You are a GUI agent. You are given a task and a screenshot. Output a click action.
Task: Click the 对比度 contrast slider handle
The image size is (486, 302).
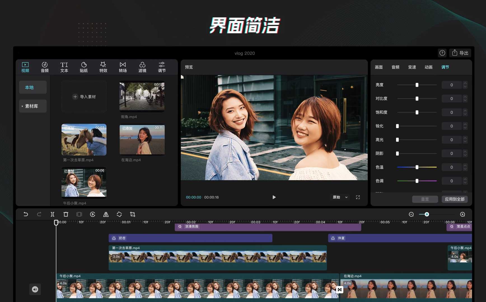pyautogui.click(x=417, y=99)
